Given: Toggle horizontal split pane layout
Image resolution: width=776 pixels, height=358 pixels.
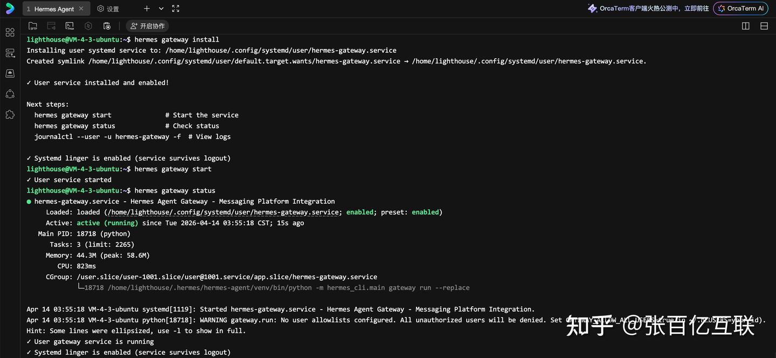Looking at the screenshot, I should point(764,26).
